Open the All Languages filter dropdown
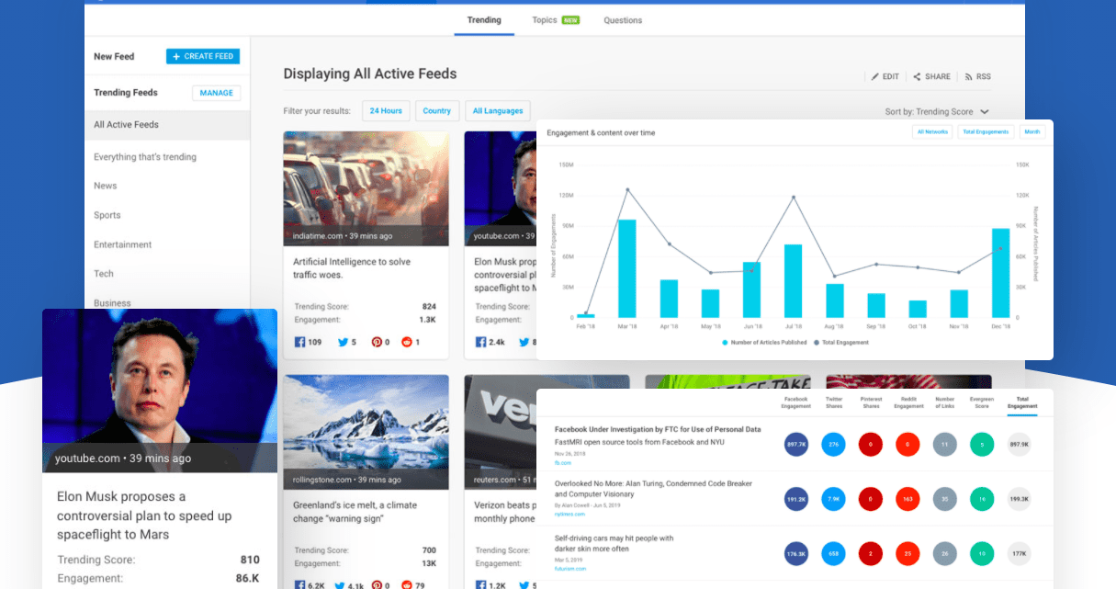 point(497,110)
